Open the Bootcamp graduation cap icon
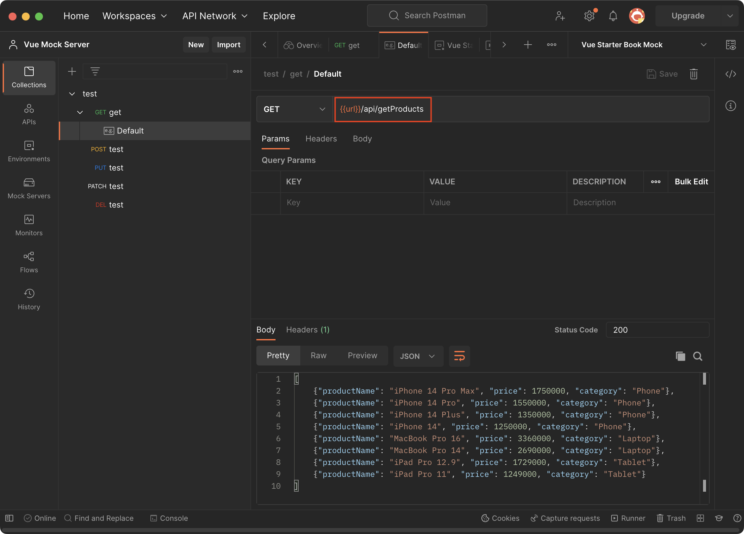The height and width of the screenshot is (534, 744). point(719,518)
